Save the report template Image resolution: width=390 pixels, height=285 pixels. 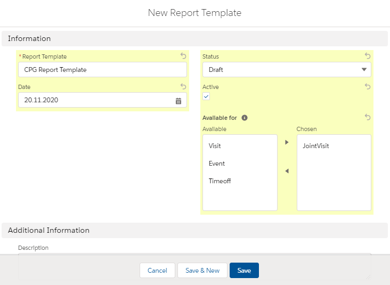[x=244, y=270]
